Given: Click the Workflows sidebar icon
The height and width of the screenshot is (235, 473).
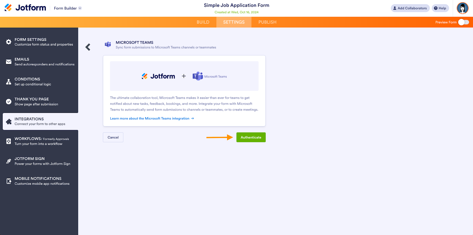Looking at the screenshot, I should (9, 141).
